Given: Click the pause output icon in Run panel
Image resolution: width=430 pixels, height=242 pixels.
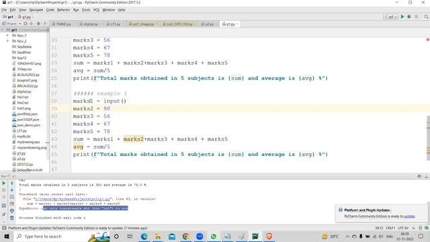Looking at the screenshot, I should coord(4,197).
